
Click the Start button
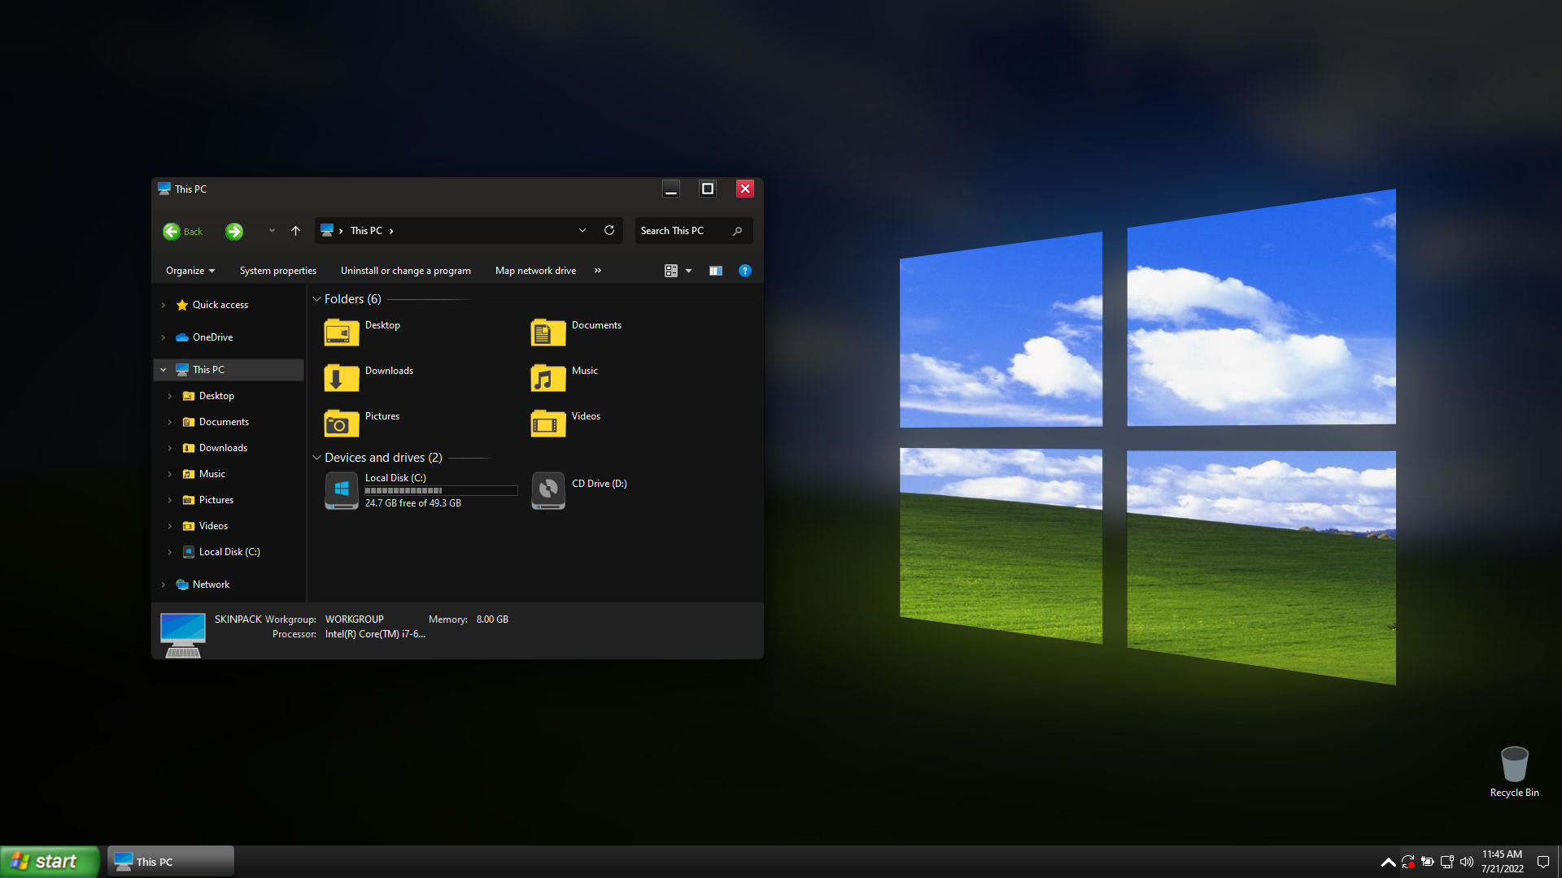coord(49,861)
